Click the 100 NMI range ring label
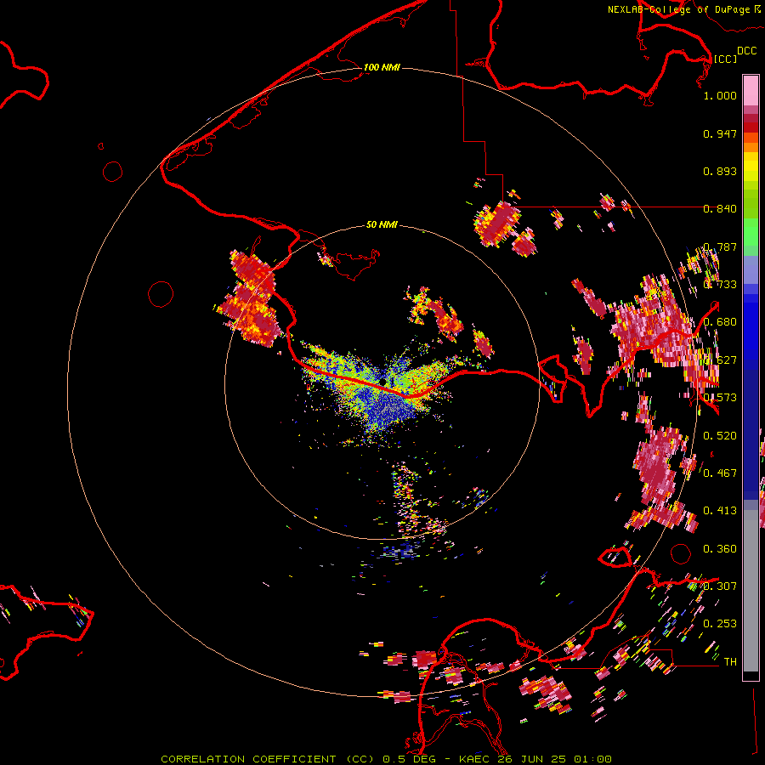Viewport: 765px width, 765px height. (x=382, y=67)
